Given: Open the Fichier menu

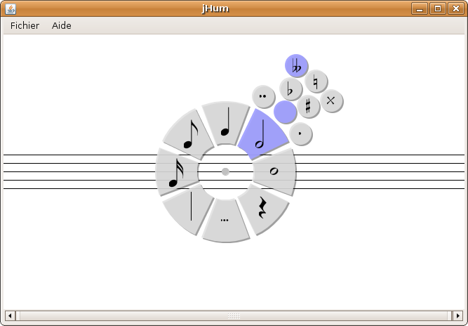Looking at the screenshot, I should (25, 26).
